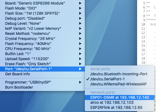Select /dev/cu.Bluetooth-Incoming-Port serial port
Viewport: 156px width, 112px height.
coord(119,74)
